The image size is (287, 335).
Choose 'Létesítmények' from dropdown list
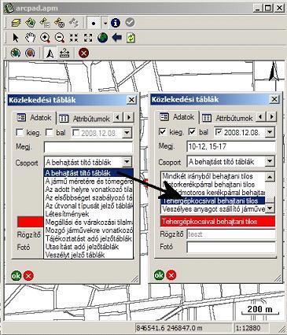click(x=89, y=214)
